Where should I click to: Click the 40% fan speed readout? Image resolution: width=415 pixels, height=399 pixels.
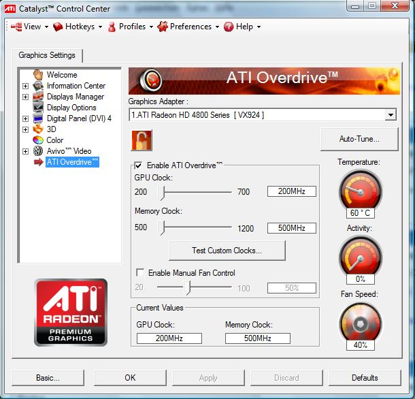[x=360, y=345]
